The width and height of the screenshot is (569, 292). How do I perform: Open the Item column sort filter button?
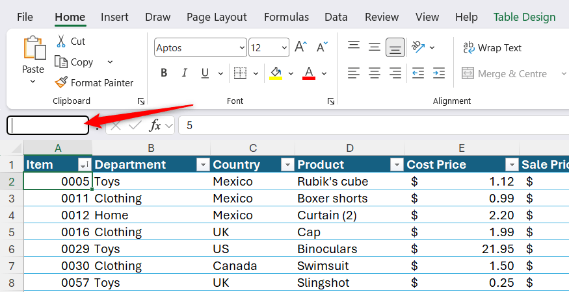pyautogui.click(x=84, y=165)
